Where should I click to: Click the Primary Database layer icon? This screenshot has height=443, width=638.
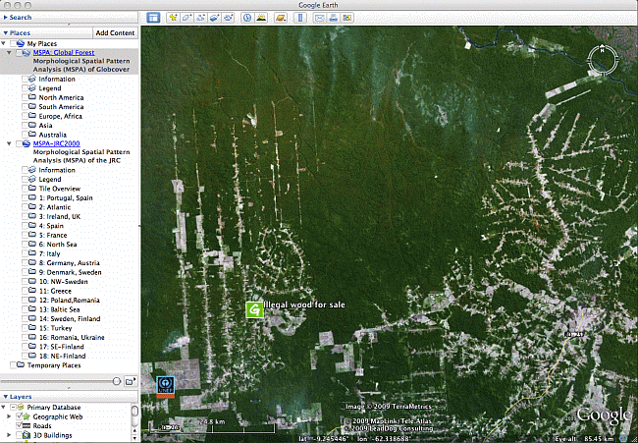point(20,408)
